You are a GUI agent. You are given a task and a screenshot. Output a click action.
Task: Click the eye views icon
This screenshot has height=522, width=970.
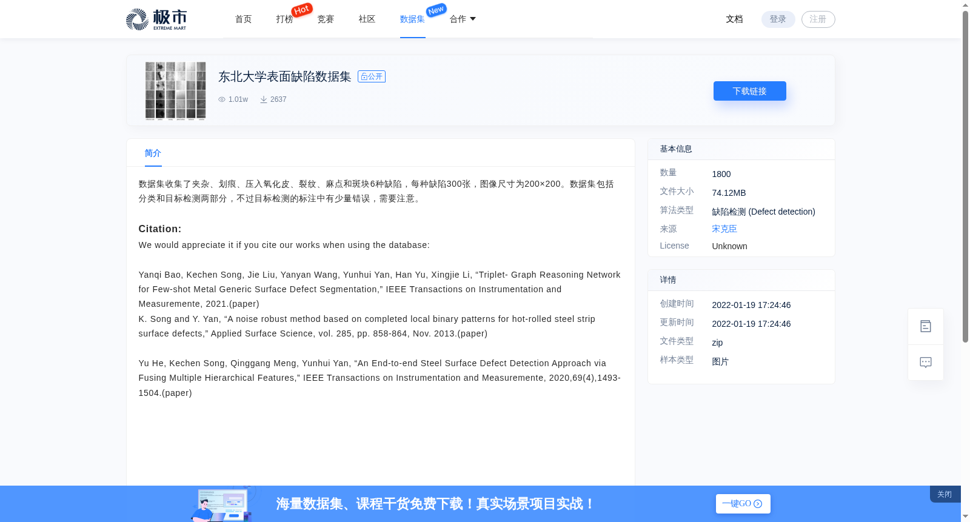tap(222, 99)
